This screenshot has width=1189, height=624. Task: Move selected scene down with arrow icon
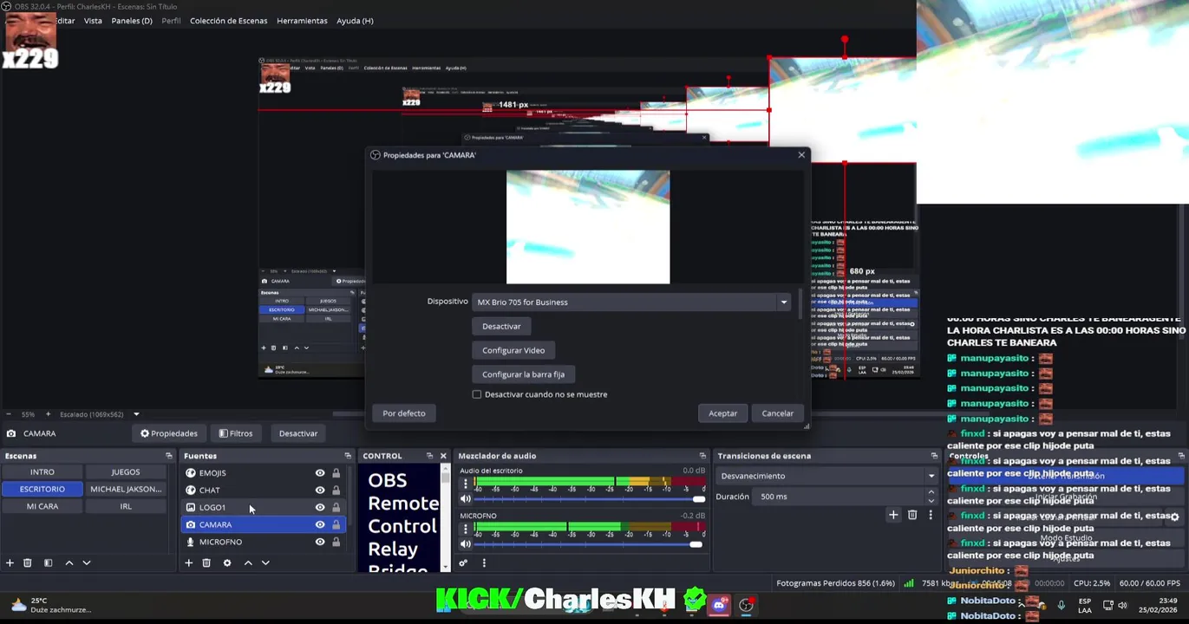[87, 563]
